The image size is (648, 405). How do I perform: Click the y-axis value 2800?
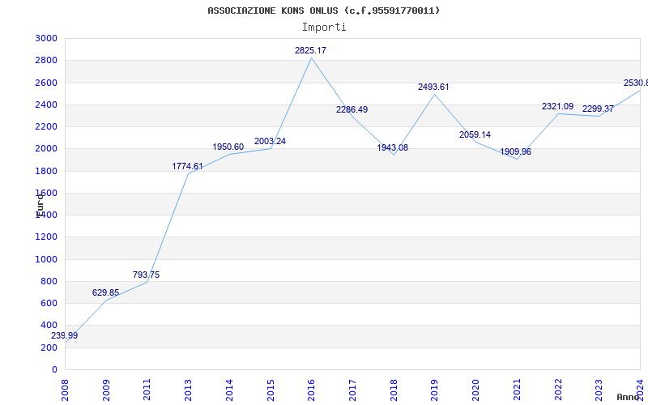click(x=47, y=60)
